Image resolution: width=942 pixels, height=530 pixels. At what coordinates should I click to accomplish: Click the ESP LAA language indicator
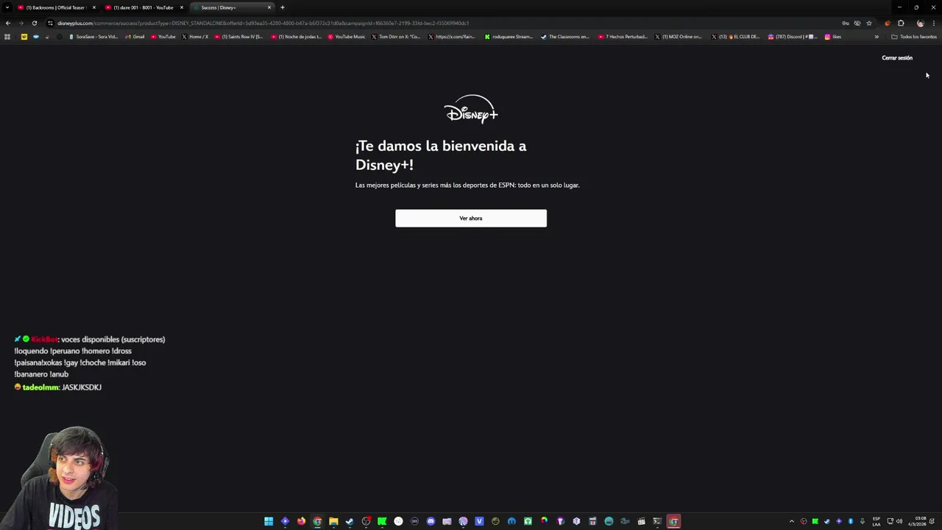tap(877, 521)
